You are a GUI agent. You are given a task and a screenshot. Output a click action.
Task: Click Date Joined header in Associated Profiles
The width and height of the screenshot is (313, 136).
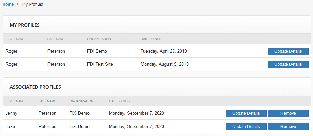coord(119,101)
